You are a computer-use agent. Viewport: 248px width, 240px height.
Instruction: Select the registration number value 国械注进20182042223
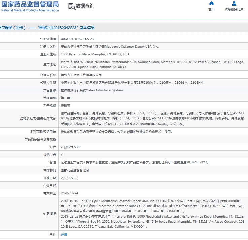(77, 39)
